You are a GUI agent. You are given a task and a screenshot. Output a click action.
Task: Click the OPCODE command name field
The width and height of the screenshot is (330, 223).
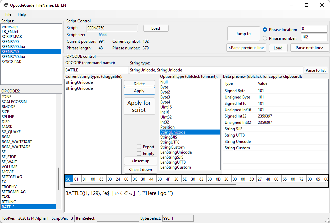tap(96, 70)
